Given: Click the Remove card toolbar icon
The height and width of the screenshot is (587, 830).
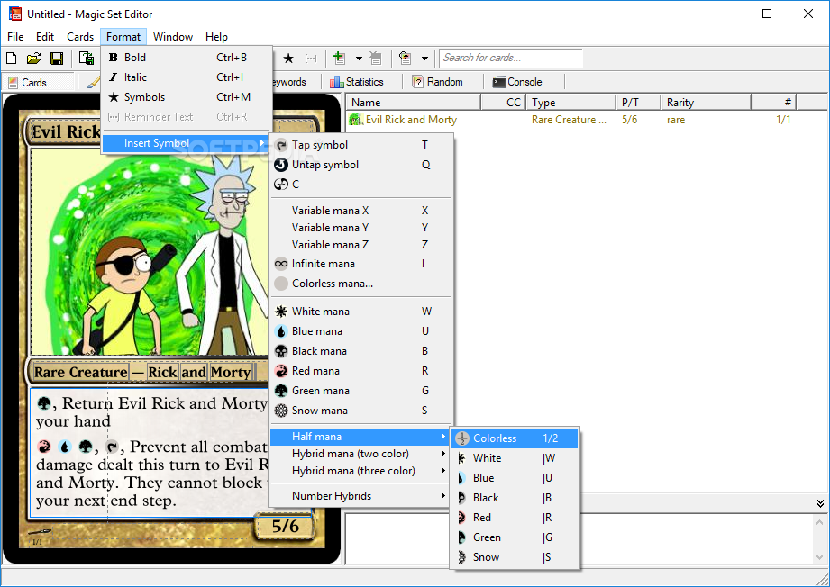Looking at the screenshot, I should [x=375, y=59].
